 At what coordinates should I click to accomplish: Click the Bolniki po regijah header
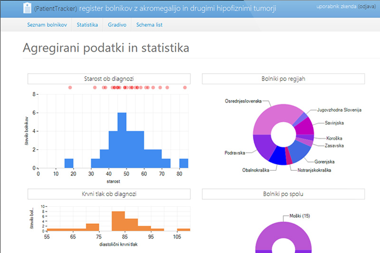pyautogui.click(x=283, y=79)
